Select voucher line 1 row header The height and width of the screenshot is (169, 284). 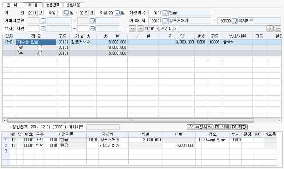pos(6,140)
